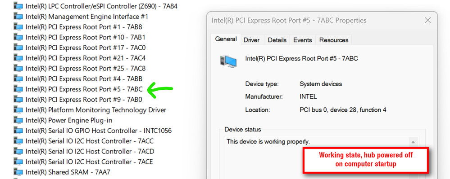Click the Device status scroll up arrow
This screenshot has height=179, width=450.
413,142
